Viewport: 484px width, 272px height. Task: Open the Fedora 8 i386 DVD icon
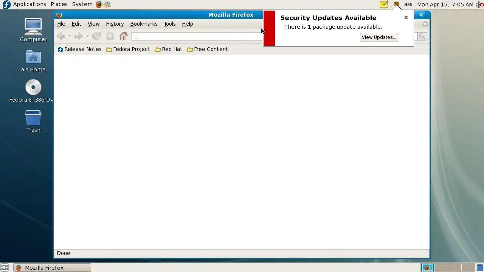point(33,91)
